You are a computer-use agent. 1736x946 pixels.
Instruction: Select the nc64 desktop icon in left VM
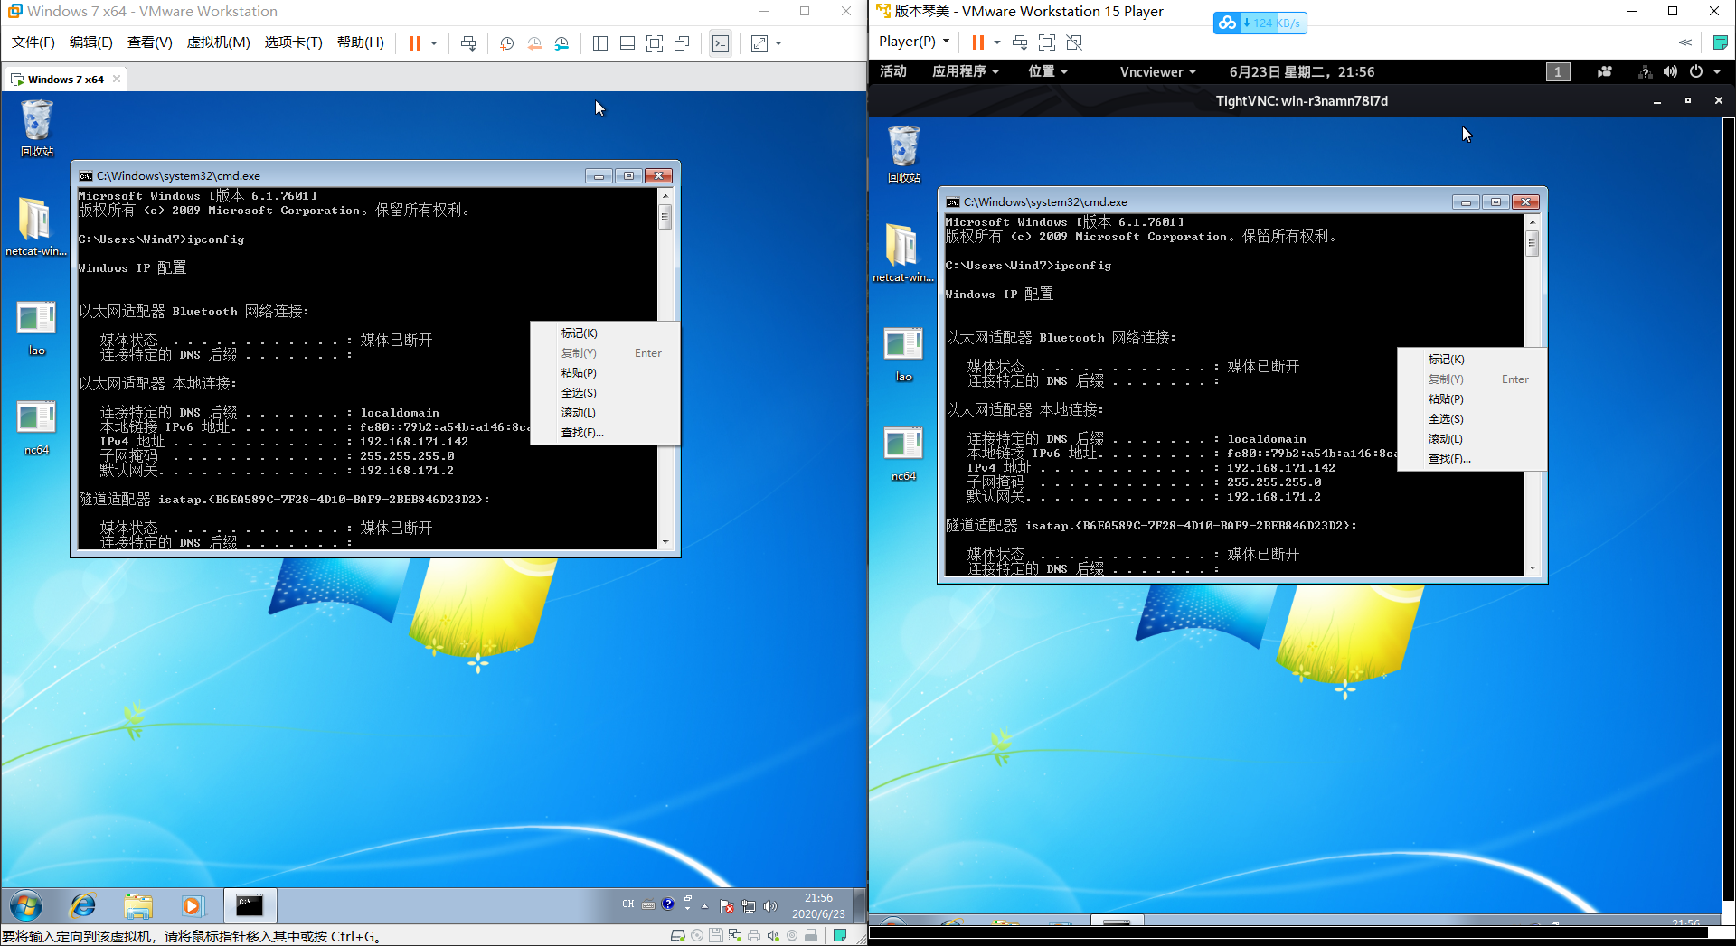pos(37,426)
